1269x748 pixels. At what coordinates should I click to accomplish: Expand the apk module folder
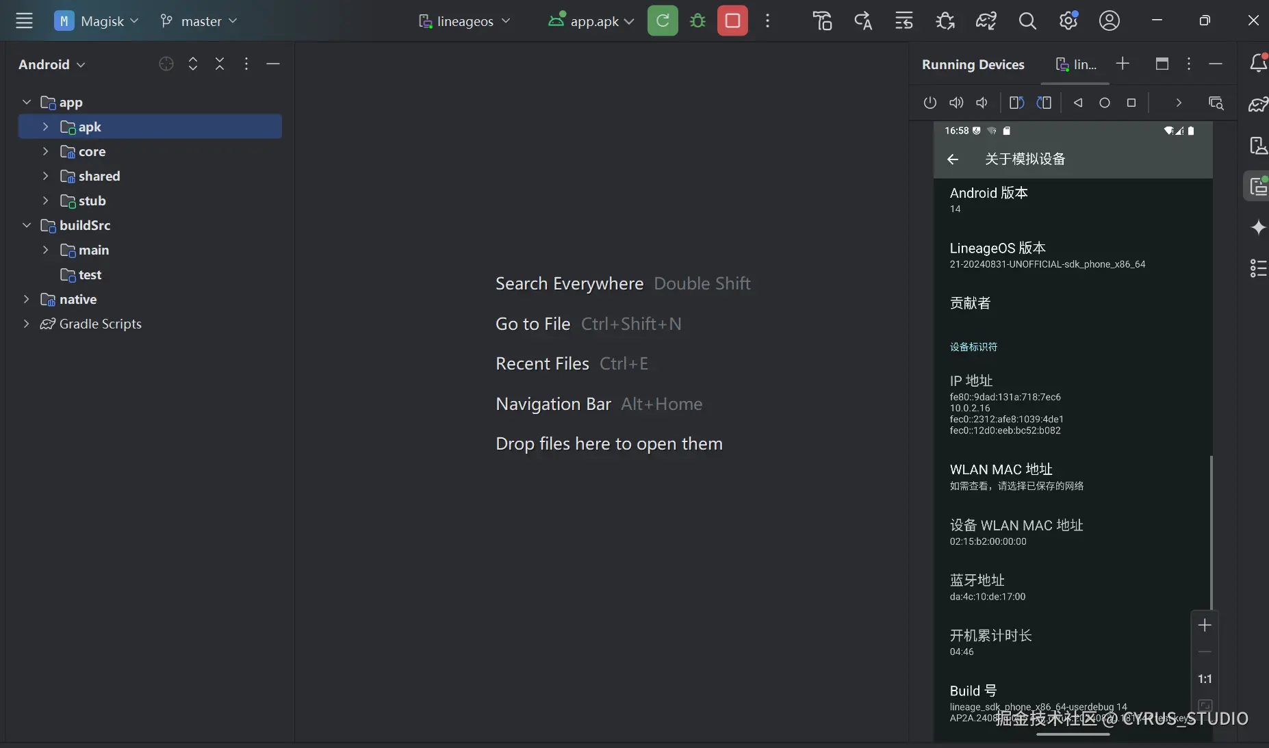pyautogui.click(x=45, y=127)
